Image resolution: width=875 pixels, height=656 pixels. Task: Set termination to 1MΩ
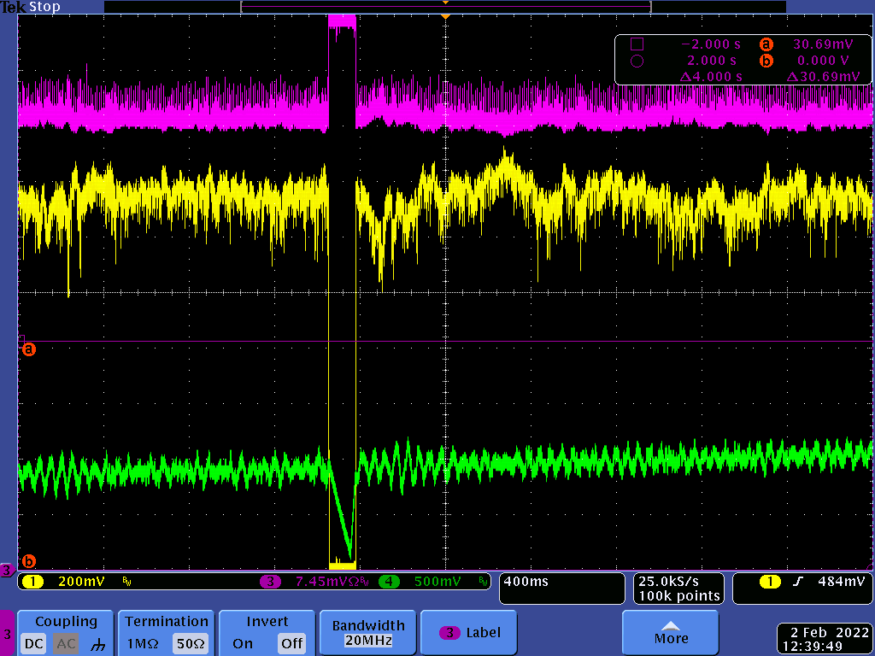tap(144, 643)
